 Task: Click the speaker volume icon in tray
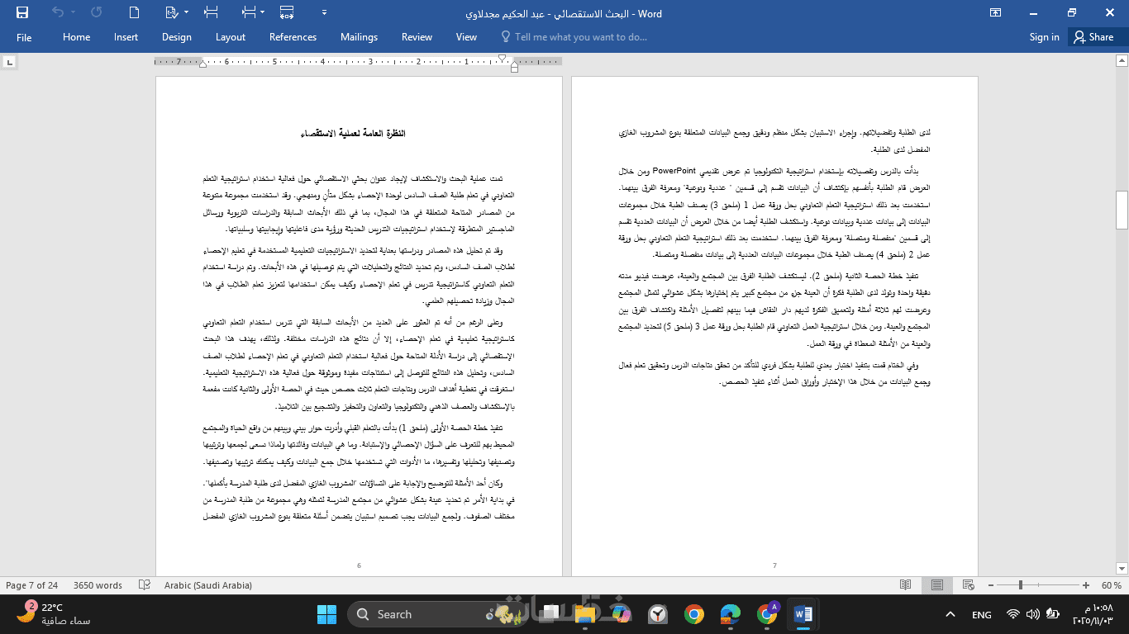point(1034,614)
